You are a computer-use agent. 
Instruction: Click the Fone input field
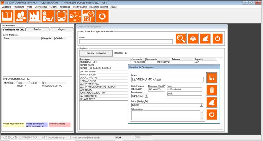pos(184,89)
